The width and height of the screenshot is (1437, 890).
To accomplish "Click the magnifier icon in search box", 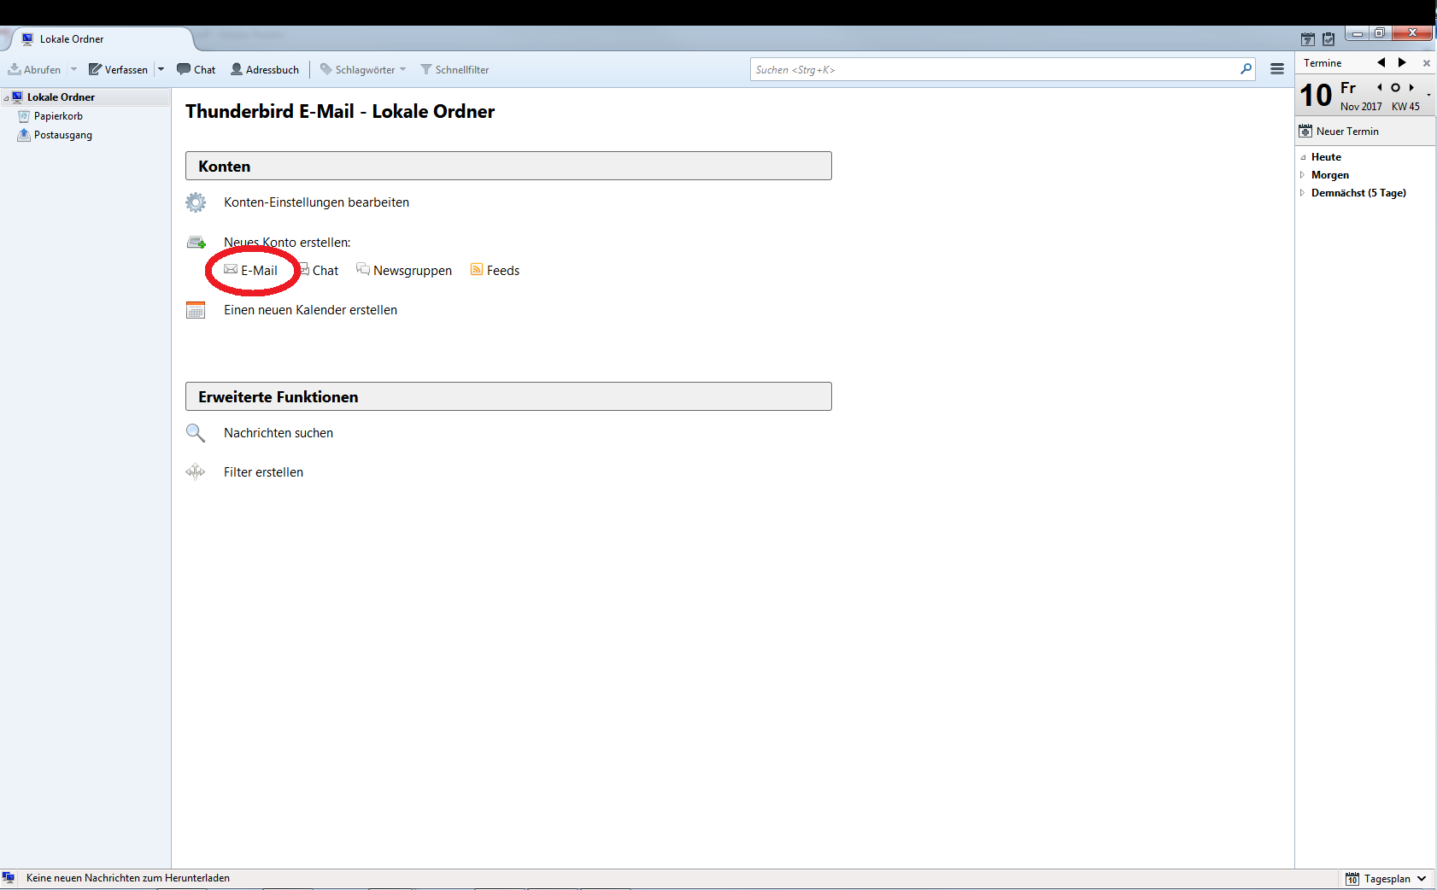I will [1246, 69].
